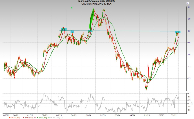Click the Q3/22 time axis label

(x=6, y=115)
